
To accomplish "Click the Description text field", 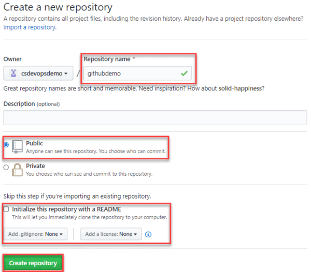I will [x=154, y=118].
